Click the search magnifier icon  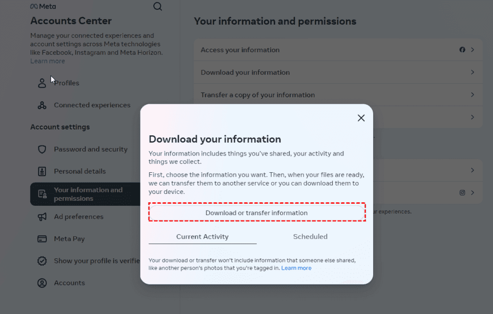click(x=158, y=6)
